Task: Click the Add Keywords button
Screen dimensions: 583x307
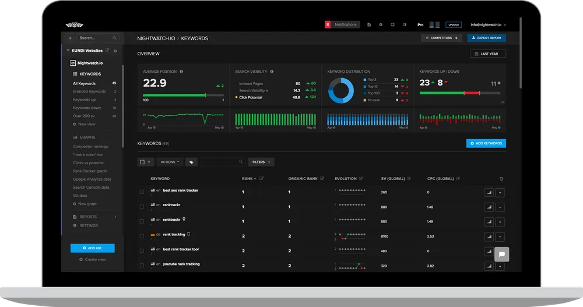Action: 486,143
